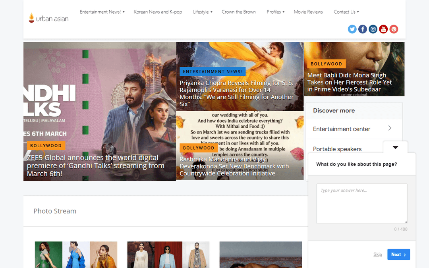Focus the survey answer text box

point(362,203)
